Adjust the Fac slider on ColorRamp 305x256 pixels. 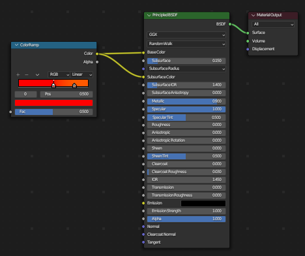pos(53,112)
